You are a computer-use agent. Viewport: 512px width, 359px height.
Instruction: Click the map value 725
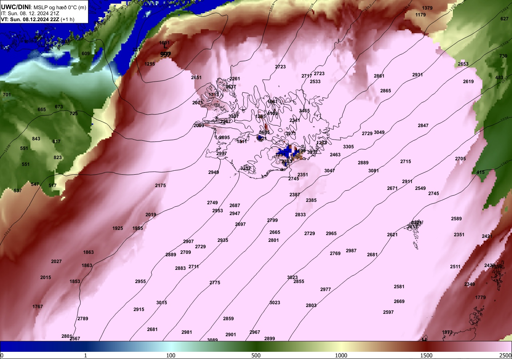74,114
